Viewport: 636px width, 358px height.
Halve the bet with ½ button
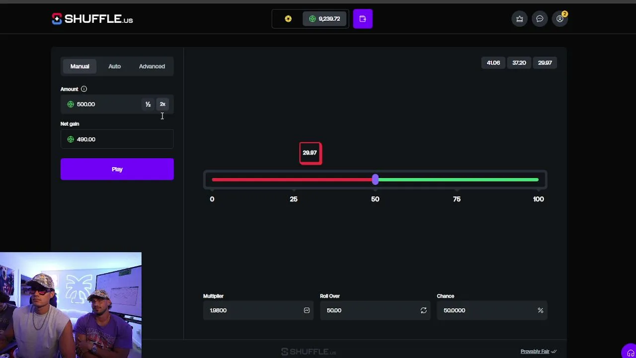pyautogui.click(x=148, y=104)
